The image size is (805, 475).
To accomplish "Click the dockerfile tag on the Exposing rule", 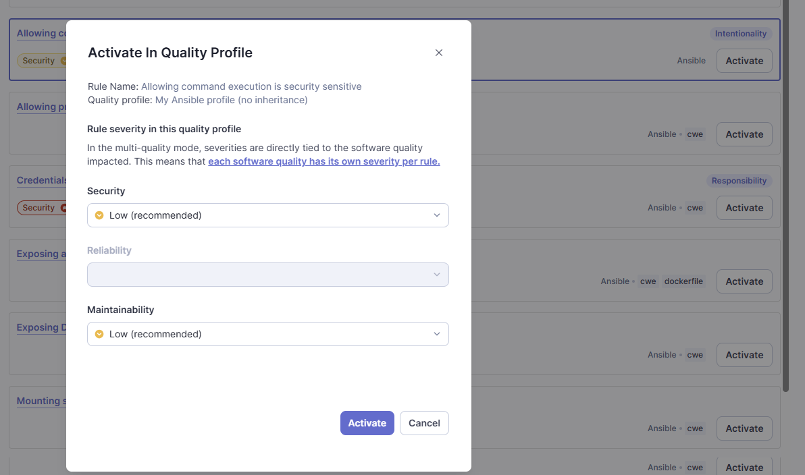I will coord(683,281).
